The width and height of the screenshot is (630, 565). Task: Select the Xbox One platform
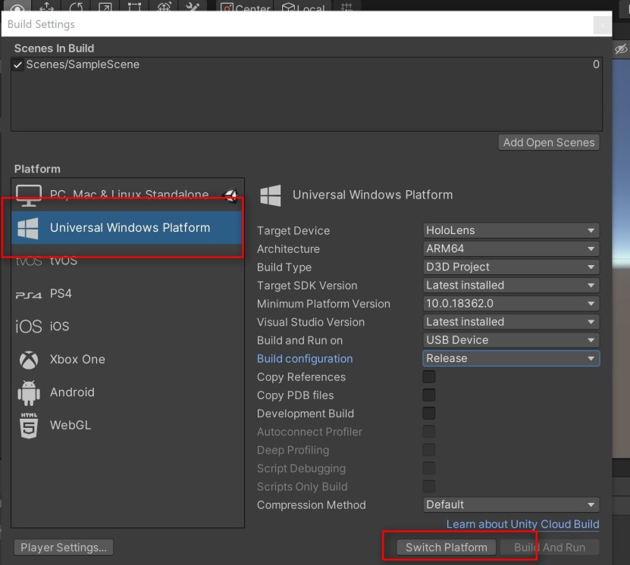[x=127, y=359]
